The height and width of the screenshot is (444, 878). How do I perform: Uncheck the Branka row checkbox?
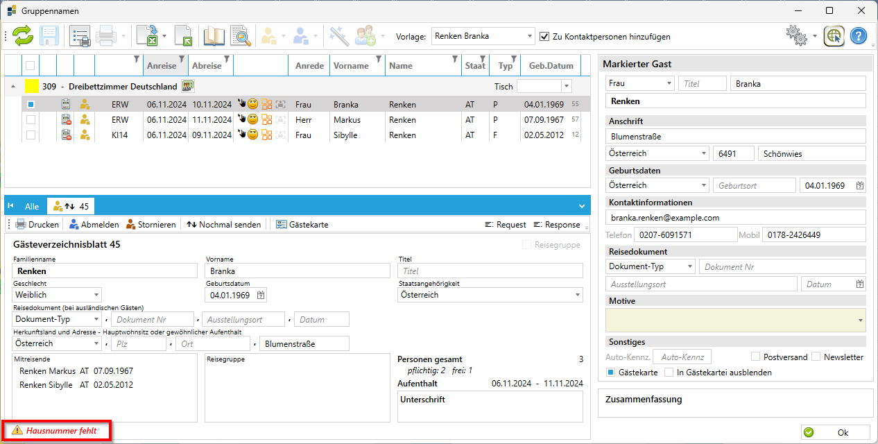click(31, 105)
